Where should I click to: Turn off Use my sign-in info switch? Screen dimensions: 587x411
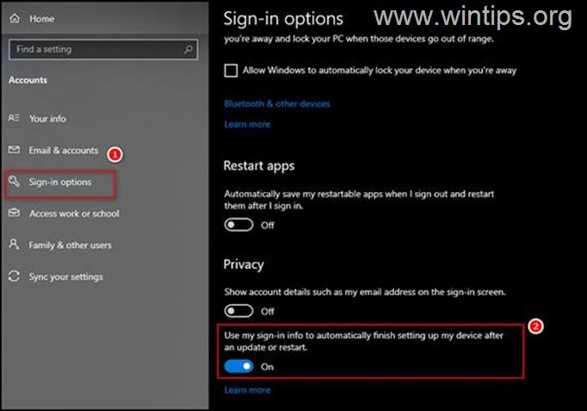coord(238,366)
